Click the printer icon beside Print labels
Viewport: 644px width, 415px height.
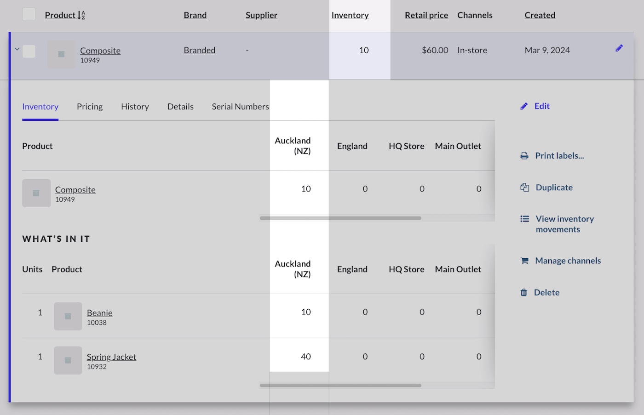coord(524,156)
